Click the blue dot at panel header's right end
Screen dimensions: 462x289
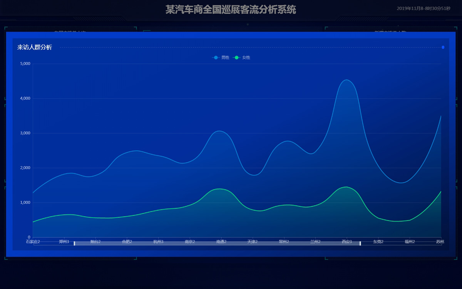[x=443, y=47]
